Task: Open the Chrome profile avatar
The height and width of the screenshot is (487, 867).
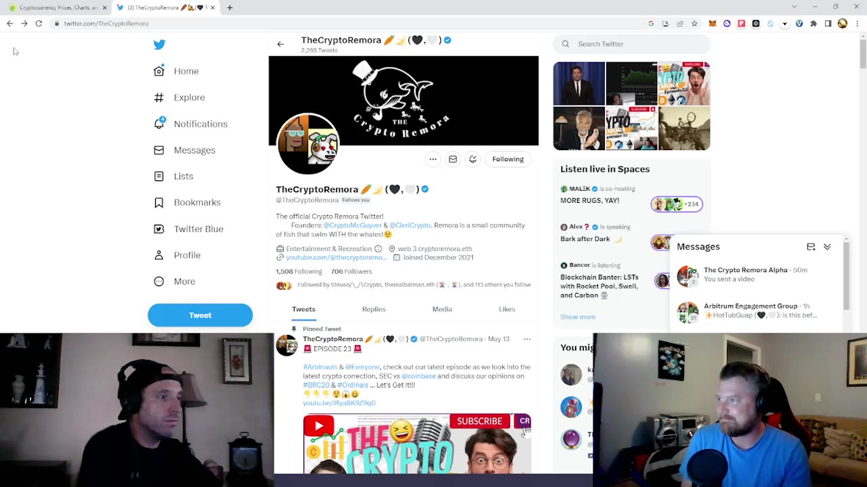Action: [x=843, y=24]
